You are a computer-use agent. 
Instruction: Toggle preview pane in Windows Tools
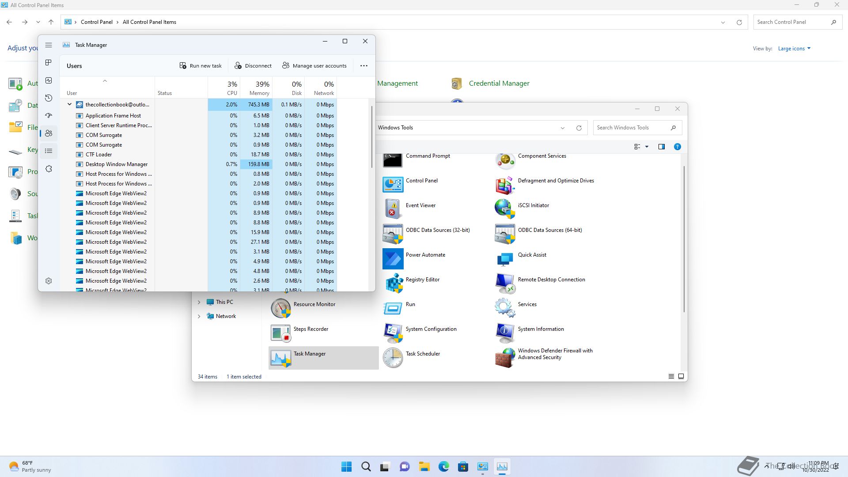tap(662, 147)
